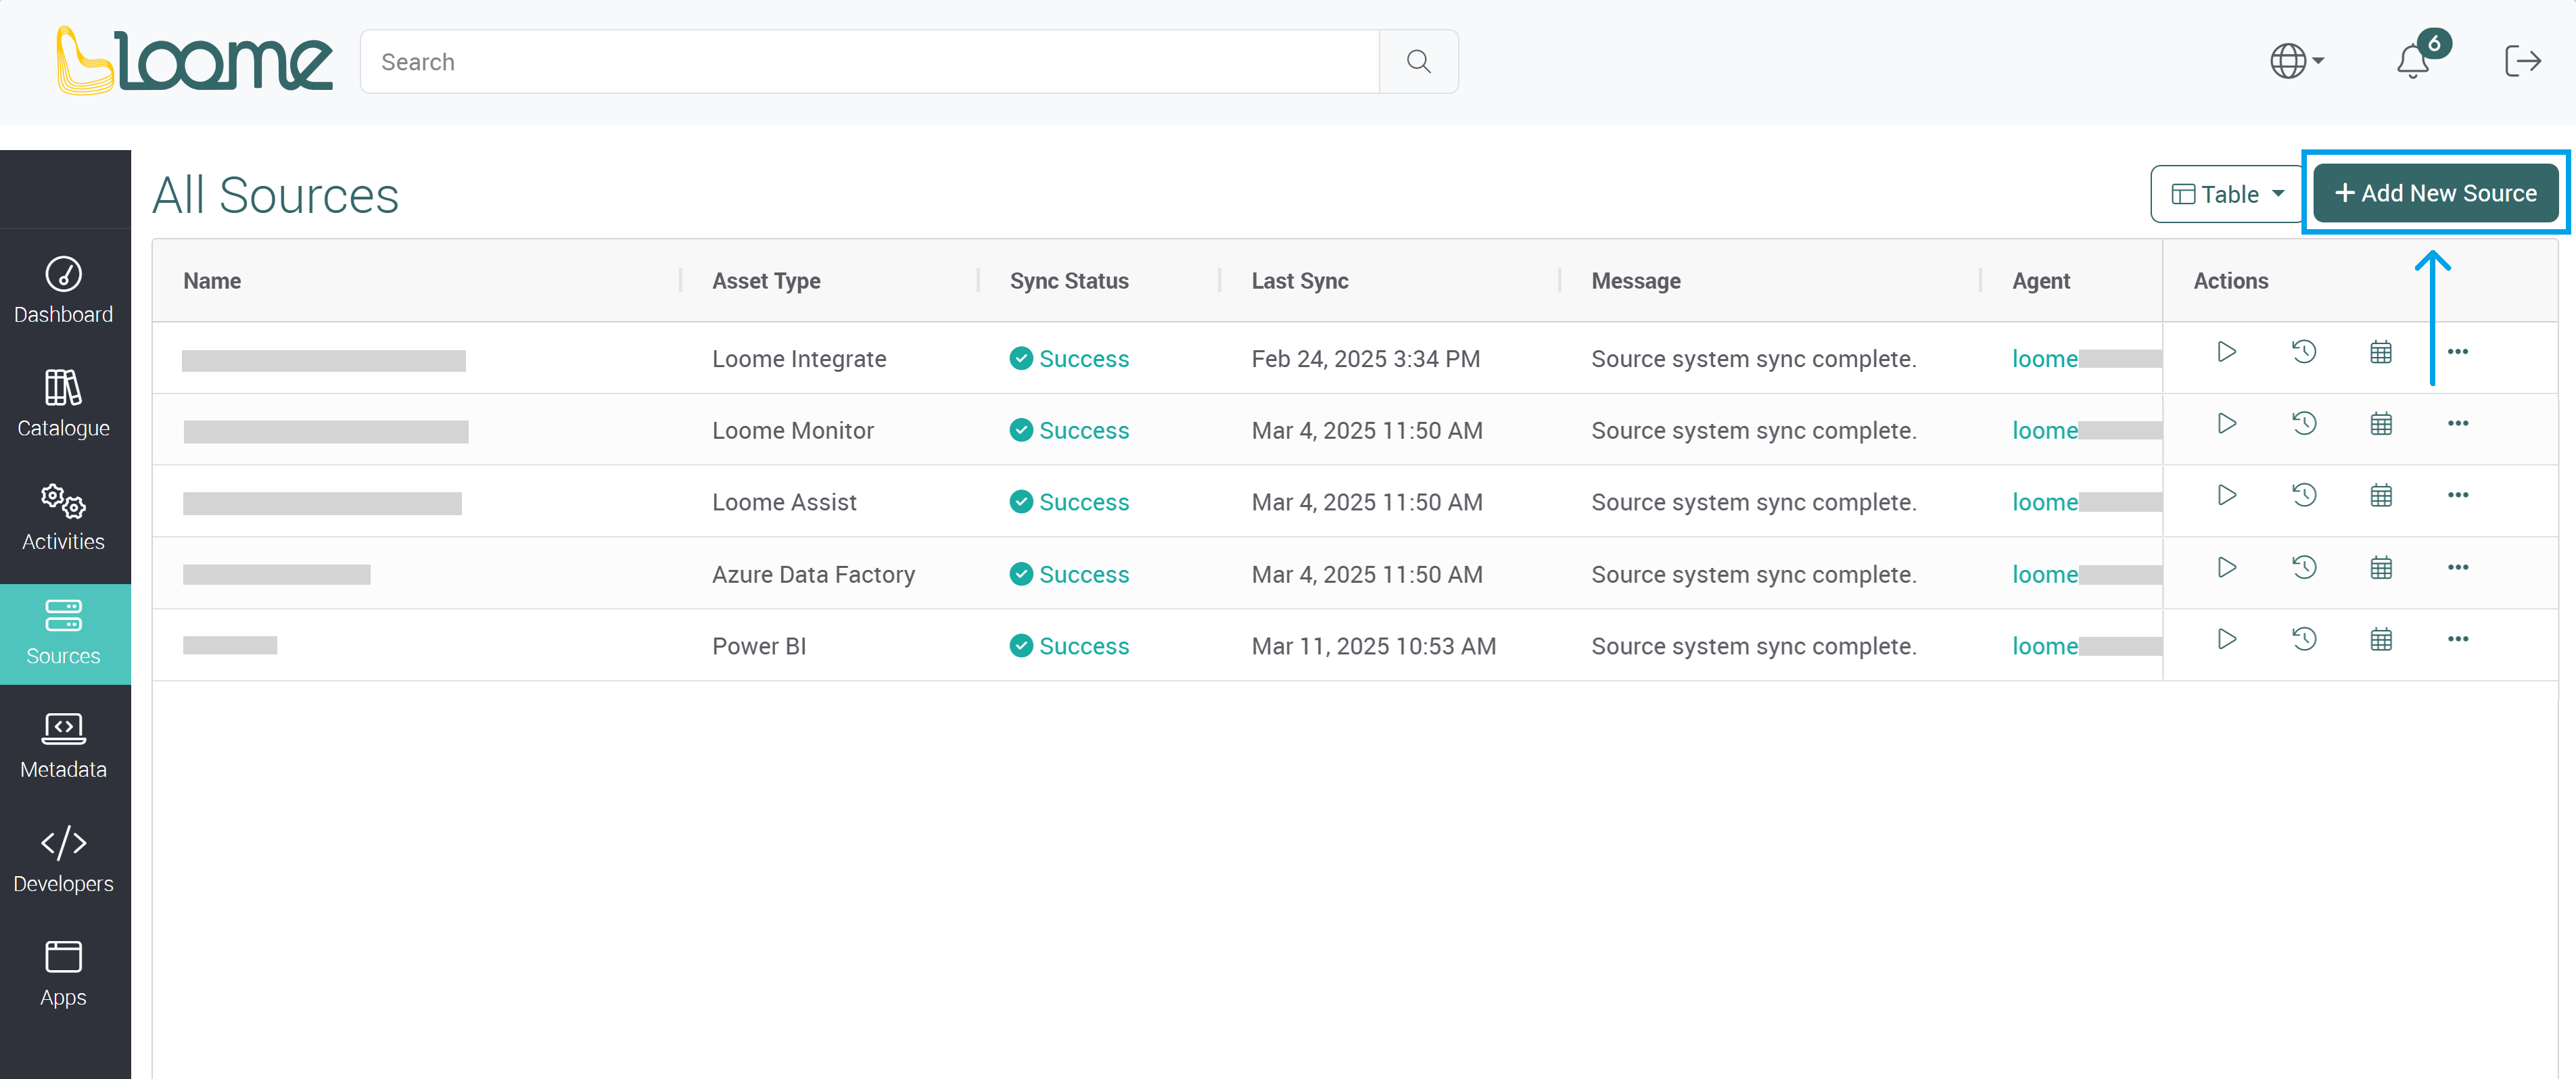Click the All Sources page heading
Screen dimensions: 2576x1079
click(x=275, y=195)
